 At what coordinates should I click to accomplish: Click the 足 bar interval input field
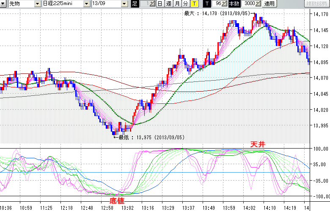tap(145, 4)
